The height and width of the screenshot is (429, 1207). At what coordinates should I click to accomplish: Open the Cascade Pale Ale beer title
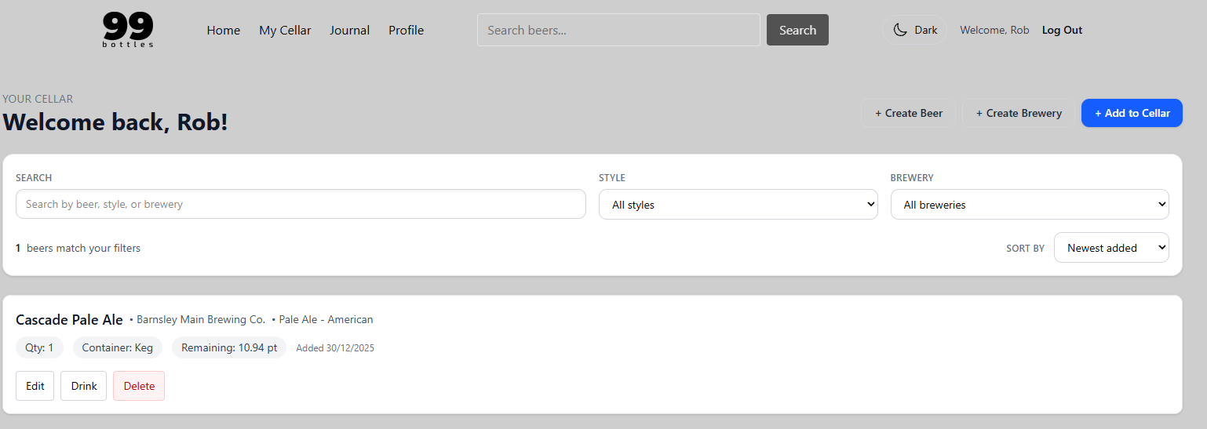[x=69, y=320]
